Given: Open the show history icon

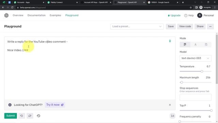Looking at the screenshot, I should click(x=38, y=116).
